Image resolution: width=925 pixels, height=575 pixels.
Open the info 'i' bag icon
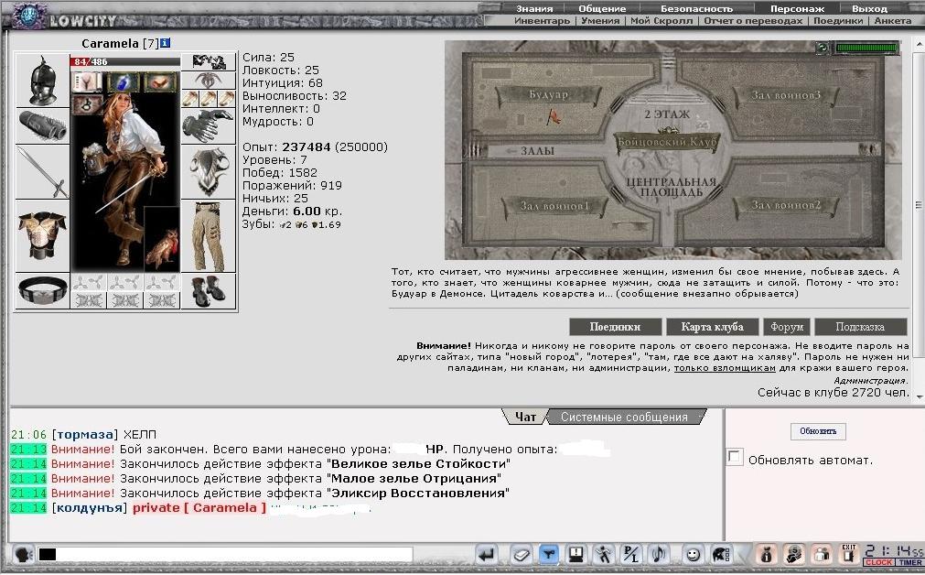pos(767,554)
